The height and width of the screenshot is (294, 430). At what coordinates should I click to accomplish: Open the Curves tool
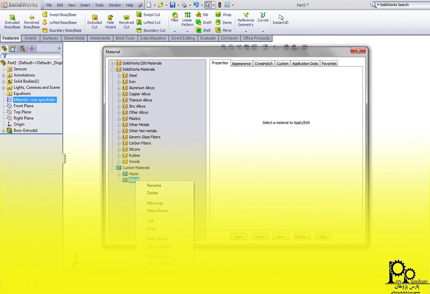(x=263, y=17)
